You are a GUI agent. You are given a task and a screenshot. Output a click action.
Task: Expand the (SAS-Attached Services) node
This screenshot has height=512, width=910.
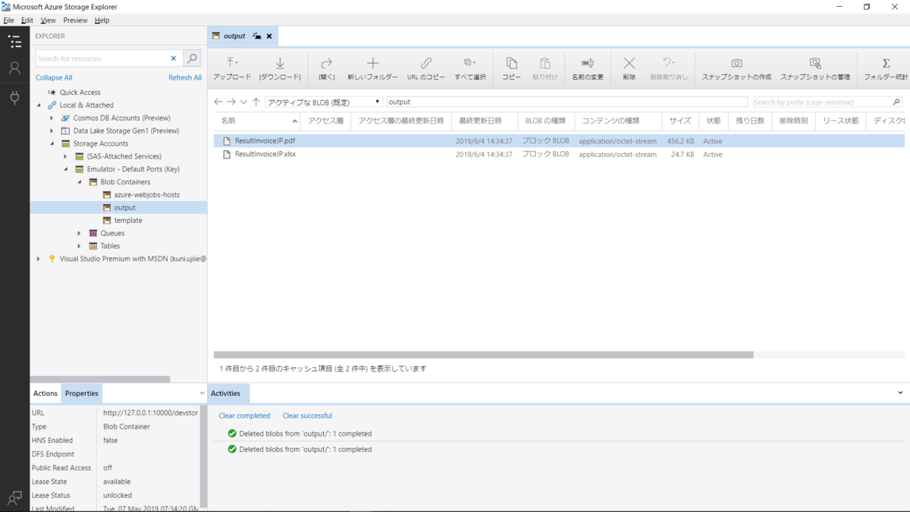(65, 156)
